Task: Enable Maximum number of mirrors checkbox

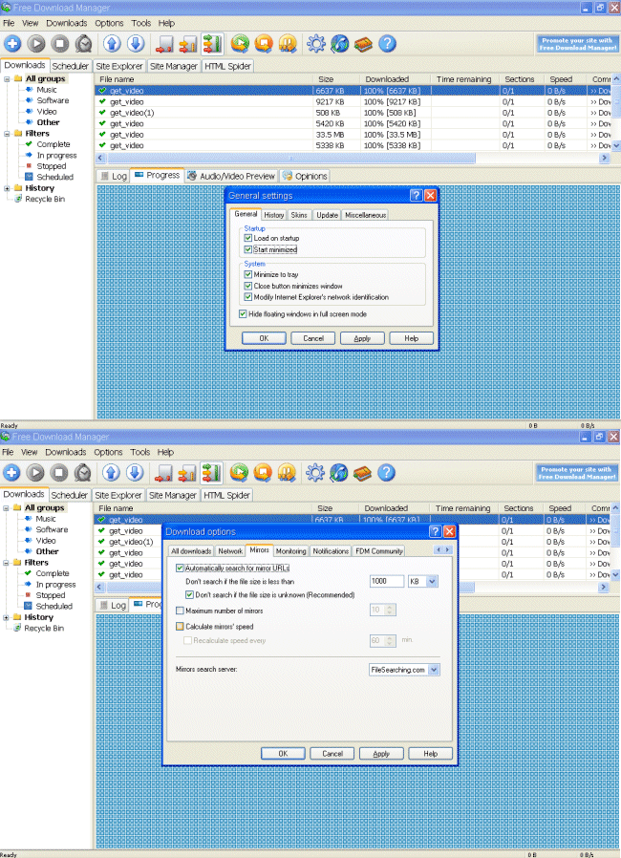Action: click(x=180, y=611)
